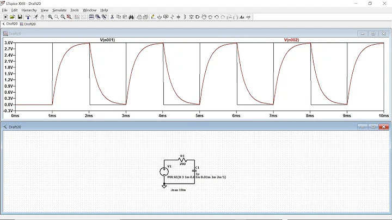This screenshot has height=220, width=392.
Task: Click the 3.0V vertical axis label
Action: (9, 43)
